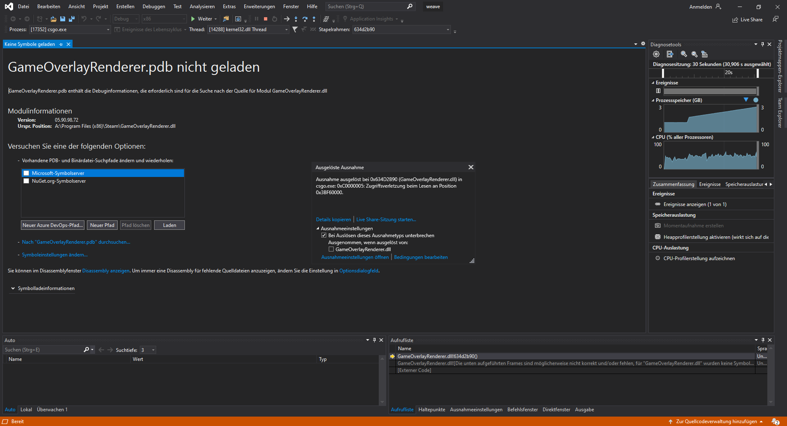The height and width of the screenshot is (426, 787).
Task: Switch to the Lokal tab
Action: [x=26, y=410]
